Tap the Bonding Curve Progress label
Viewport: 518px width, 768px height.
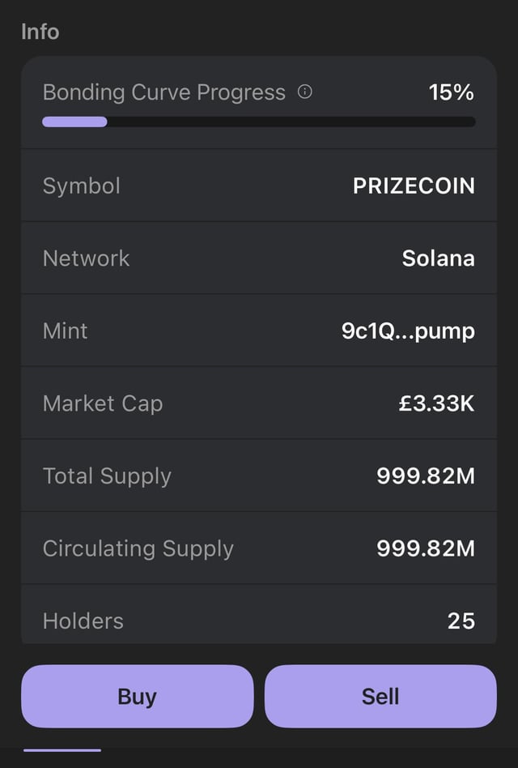[x=163, y=92]
